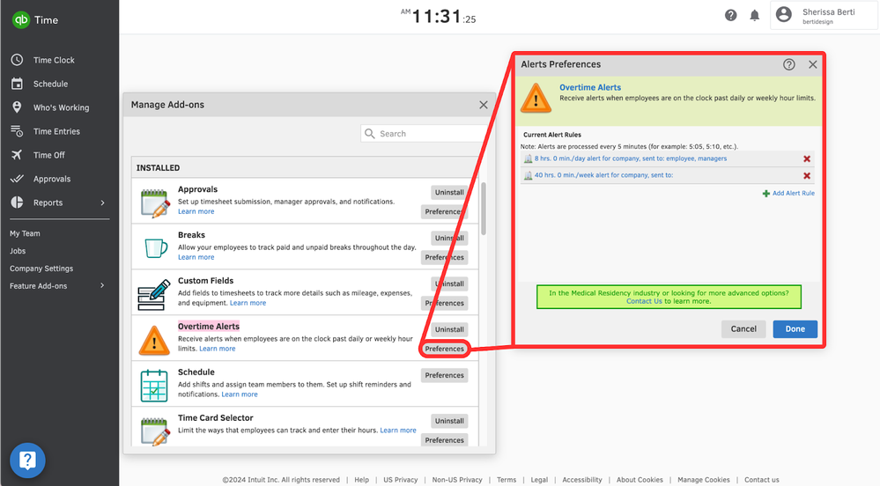Click the Time Off airplane icon
The height and width of the screenshot is (486, 880).
[17, 155]
